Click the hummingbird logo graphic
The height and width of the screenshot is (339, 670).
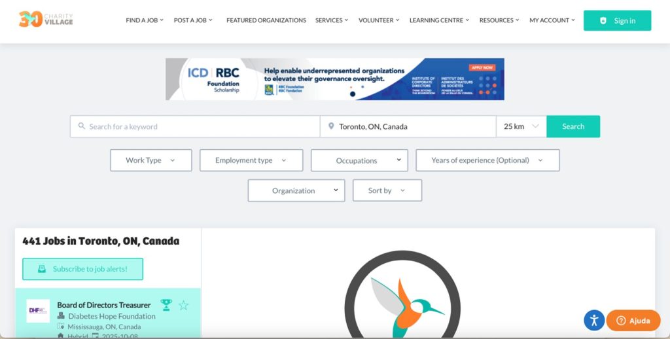[402, 301]
